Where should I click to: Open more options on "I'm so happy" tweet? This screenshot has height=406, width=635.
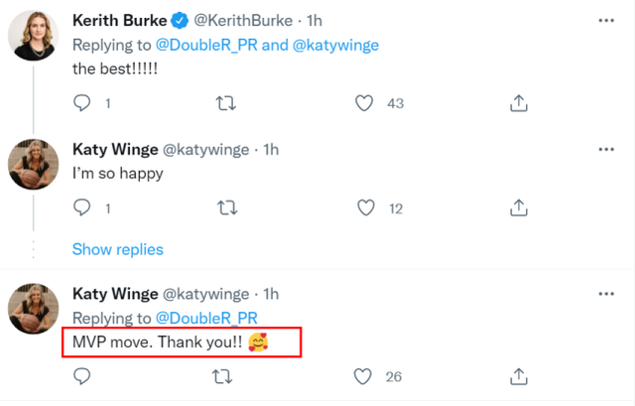coord(606,149)
